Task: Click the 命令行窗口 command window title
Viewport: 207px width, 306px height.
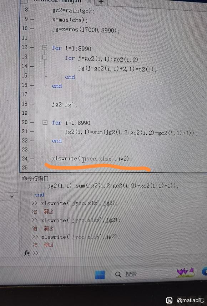Action: pyautogui.click(x=35, y=178)
